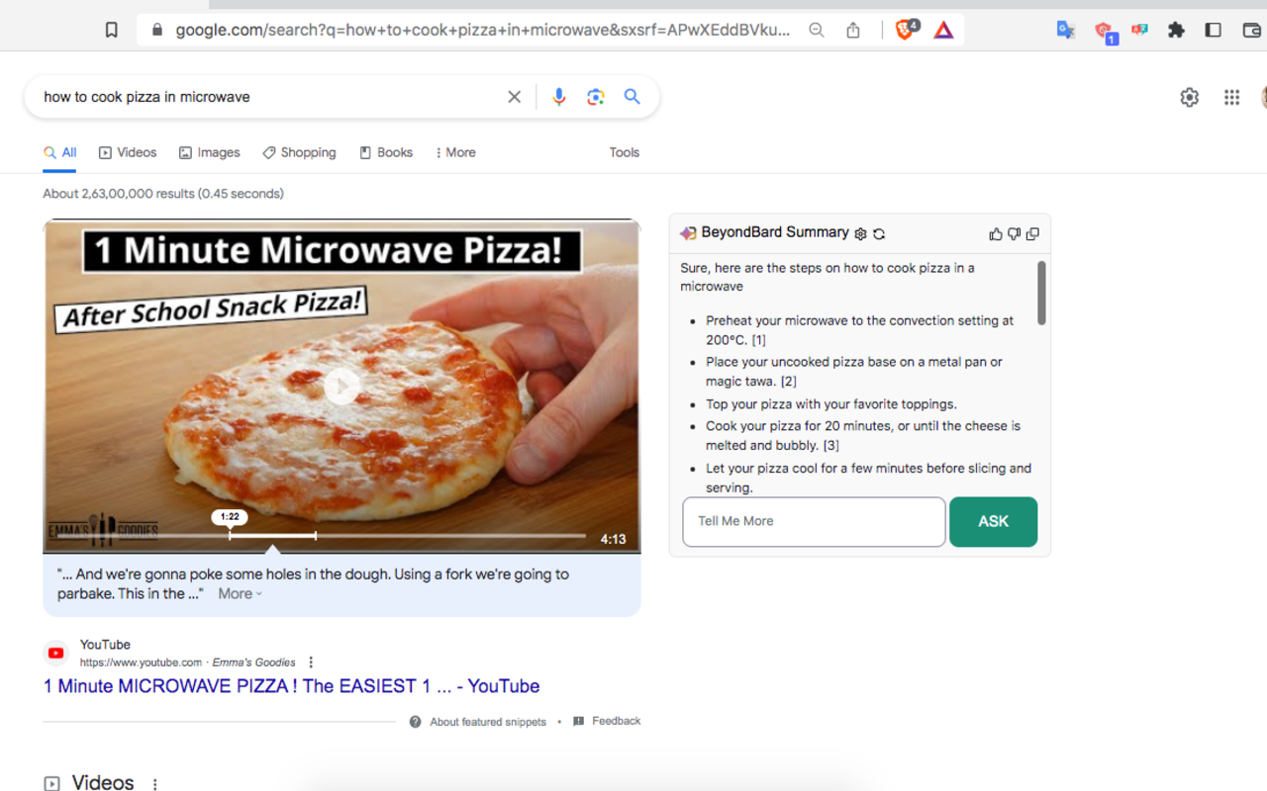The width and height of the screenshot is (1267, 791).
Task: Clear the search box with the X
Action: tap(515, 97)
